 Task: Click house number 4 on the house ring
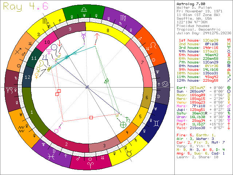coord(127,132)
